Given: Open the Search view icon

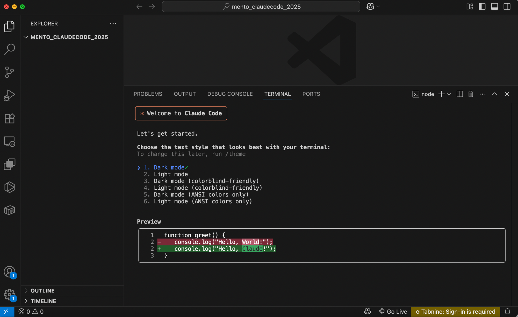Looking at the screenshot, I should point(10,49).
